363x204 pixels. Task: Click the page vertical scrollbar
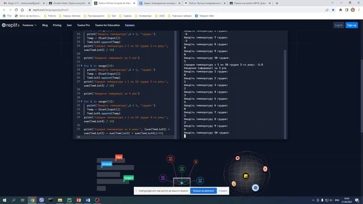click(x=362, y=96)
